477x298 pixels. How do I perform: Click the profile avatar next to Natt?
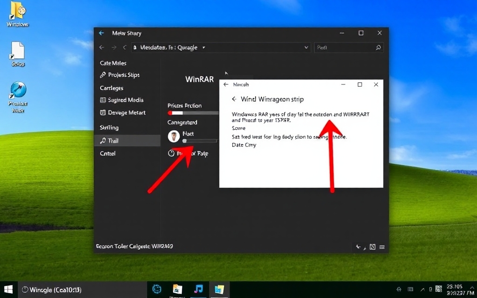point(174,136)
